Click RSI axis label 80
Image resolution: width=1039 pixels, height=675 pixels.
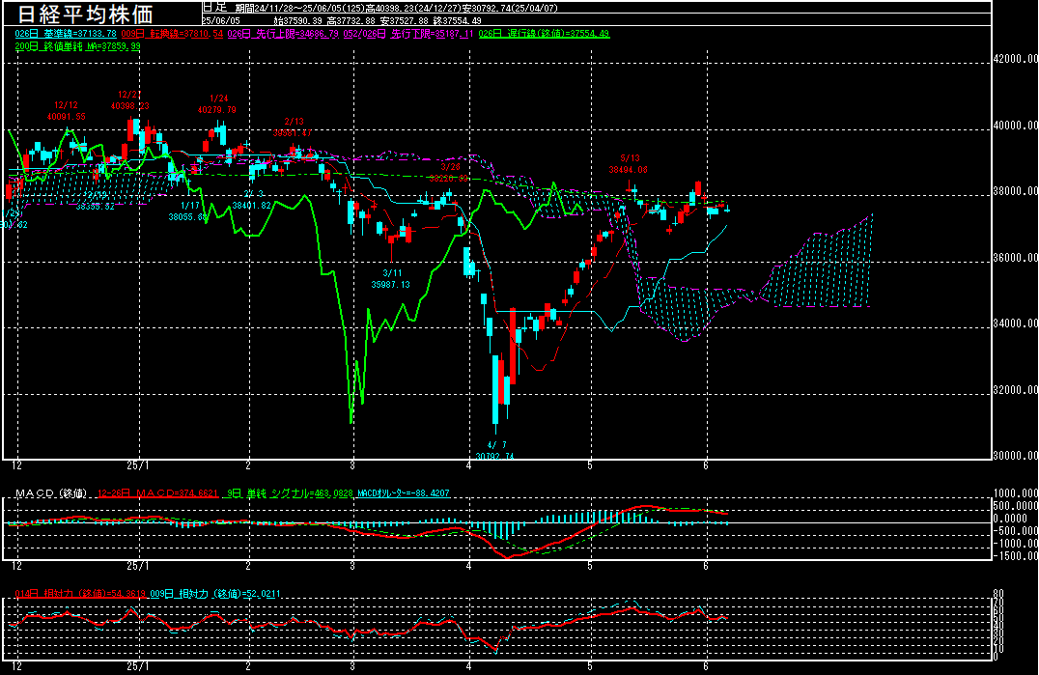tap(998, 594)
